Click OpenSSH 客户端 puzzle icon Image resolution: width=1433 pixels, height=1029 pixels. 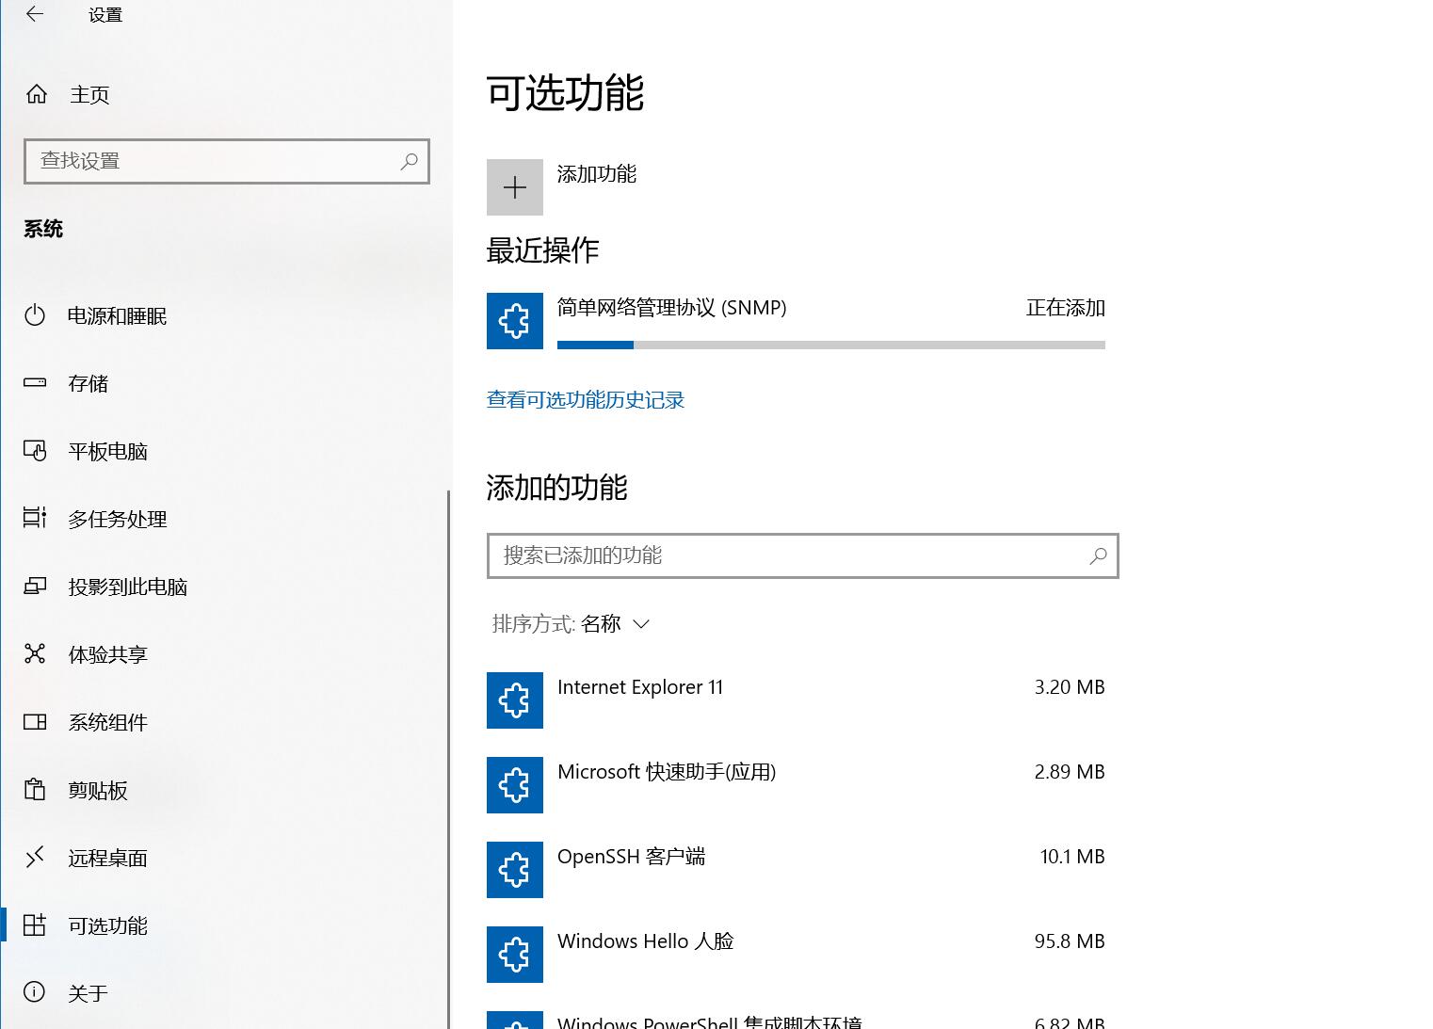coord(515,870)
